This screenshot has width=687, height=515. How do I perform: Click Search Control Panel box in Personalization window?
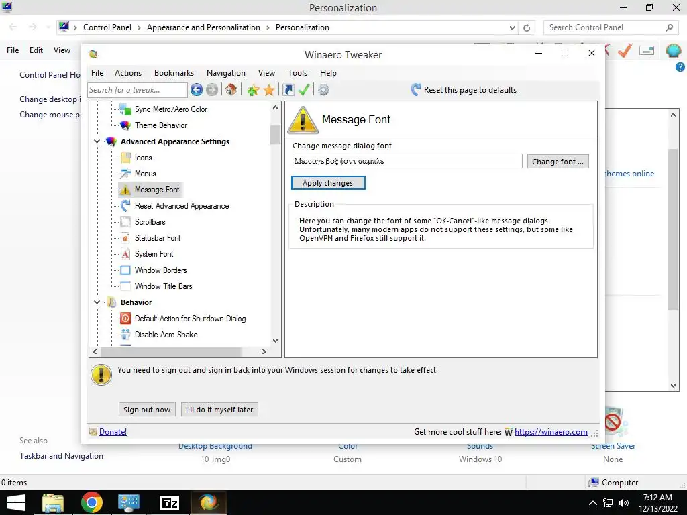(x=611, y=27)
